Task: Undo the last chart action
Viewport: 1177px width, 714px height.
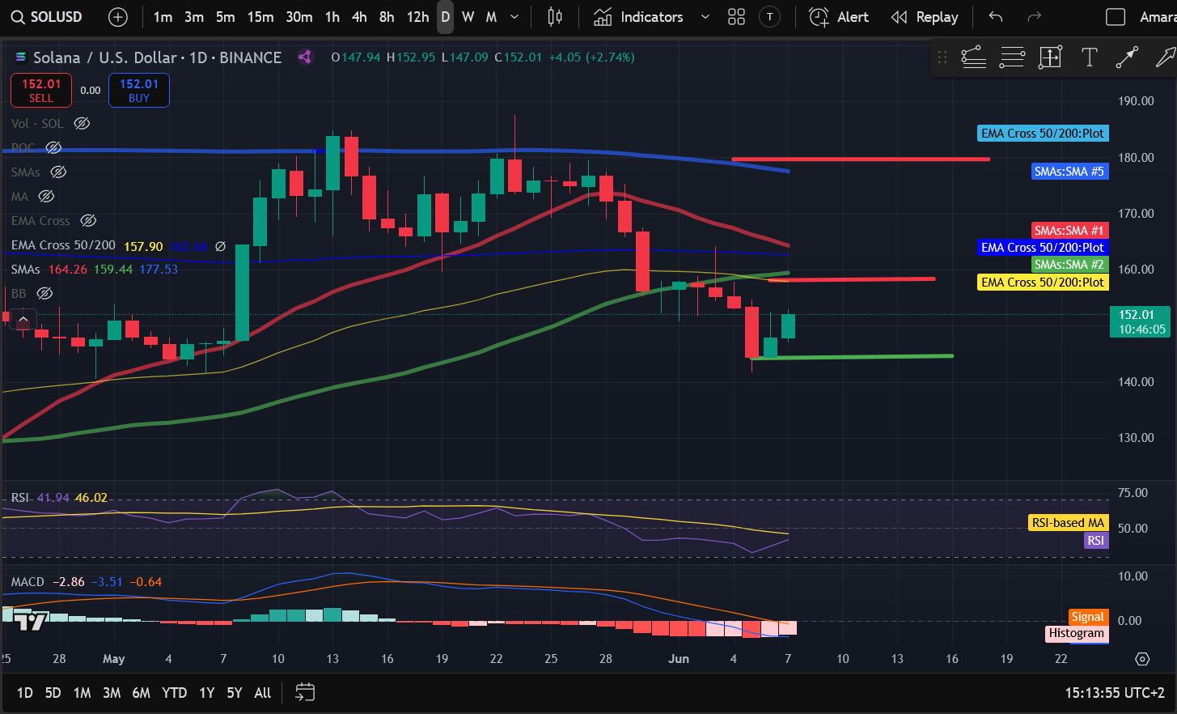Action: 996,17
